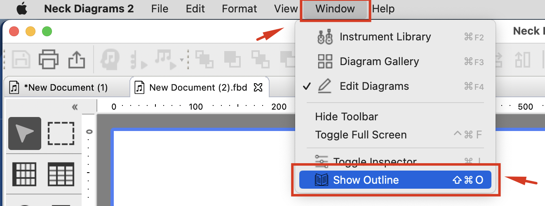Select the dashed marquee selection tool
The image size is (545, 206).
[61, 133]
